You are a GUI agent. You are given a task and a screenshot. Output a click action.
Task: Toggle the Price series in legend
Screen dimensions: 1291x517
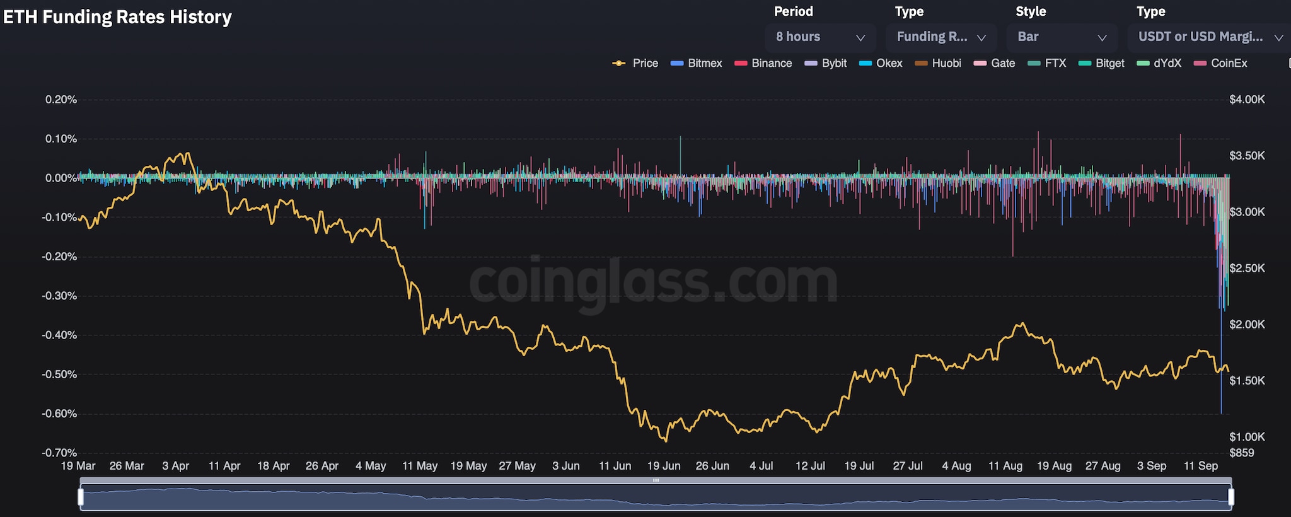click(635, 63)
